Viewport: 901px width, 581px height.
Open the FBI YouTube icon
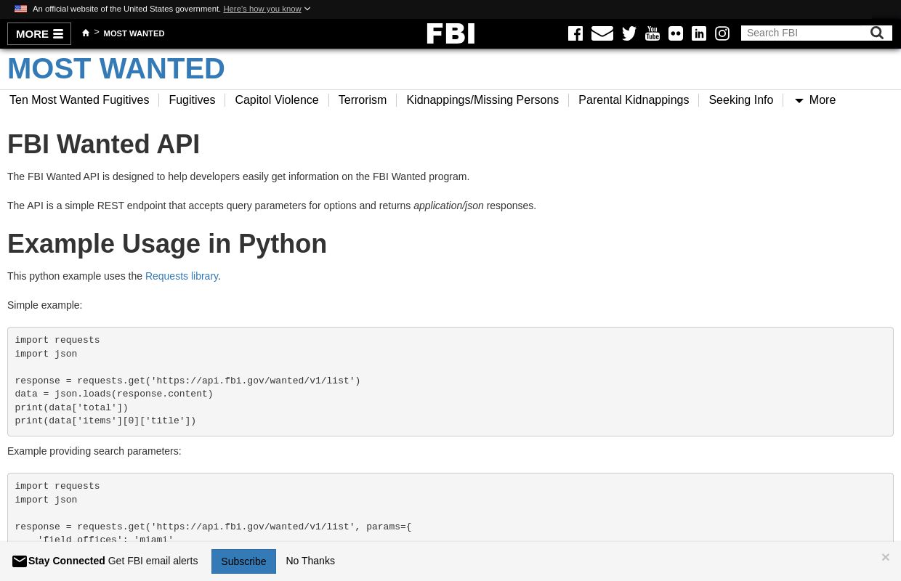pos(652,33)
